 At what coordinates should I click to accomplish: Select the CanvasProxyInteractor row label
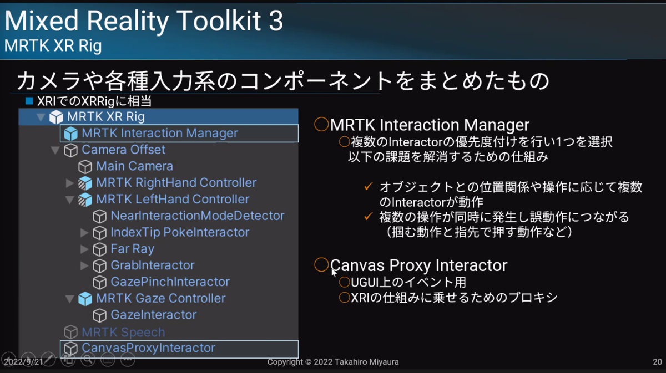(148, 348)
